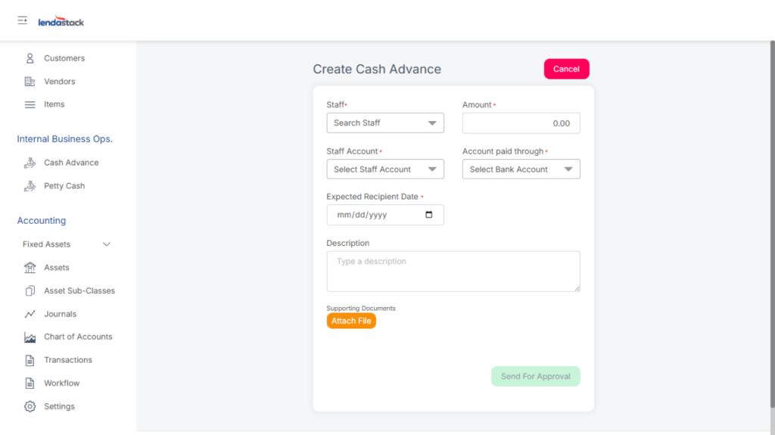
Task: Click the Send For Approval button
Action: 535,376
